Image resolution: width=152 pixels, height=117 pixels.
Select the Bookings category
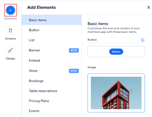click(52, 81)
